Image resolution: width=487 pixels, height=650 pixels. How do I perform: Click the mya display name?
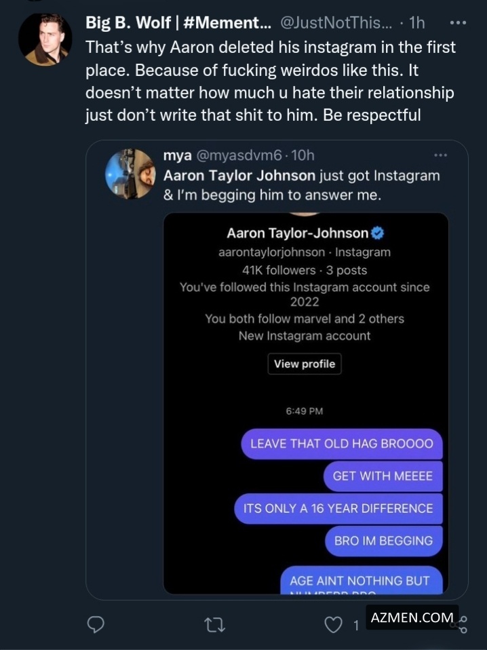tap(177, 156)
